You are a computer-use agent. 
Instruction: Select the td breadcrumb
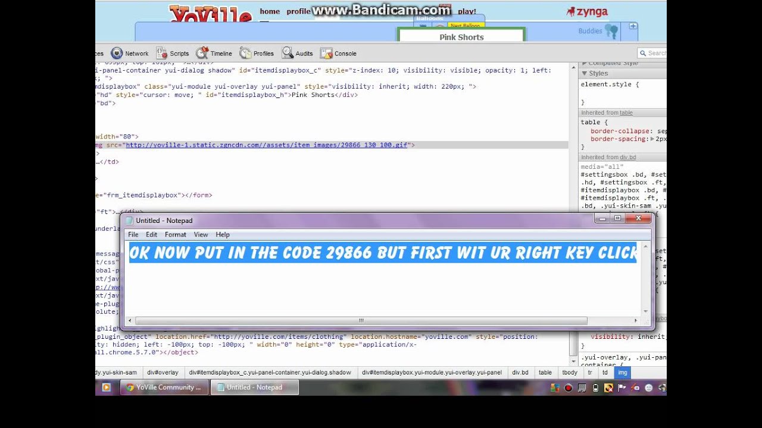click(605, 373)
